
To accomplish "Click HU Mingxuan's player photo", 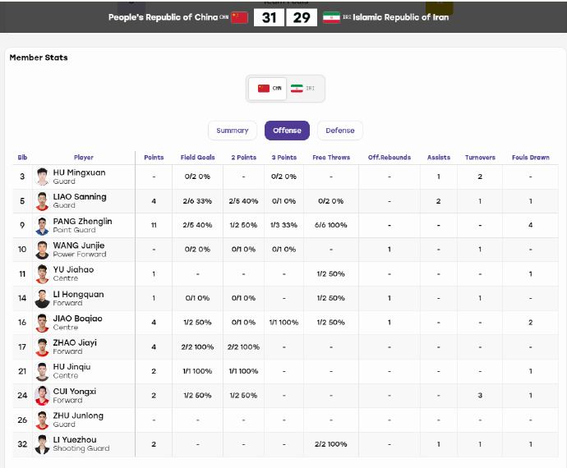I will click(42, 177).
